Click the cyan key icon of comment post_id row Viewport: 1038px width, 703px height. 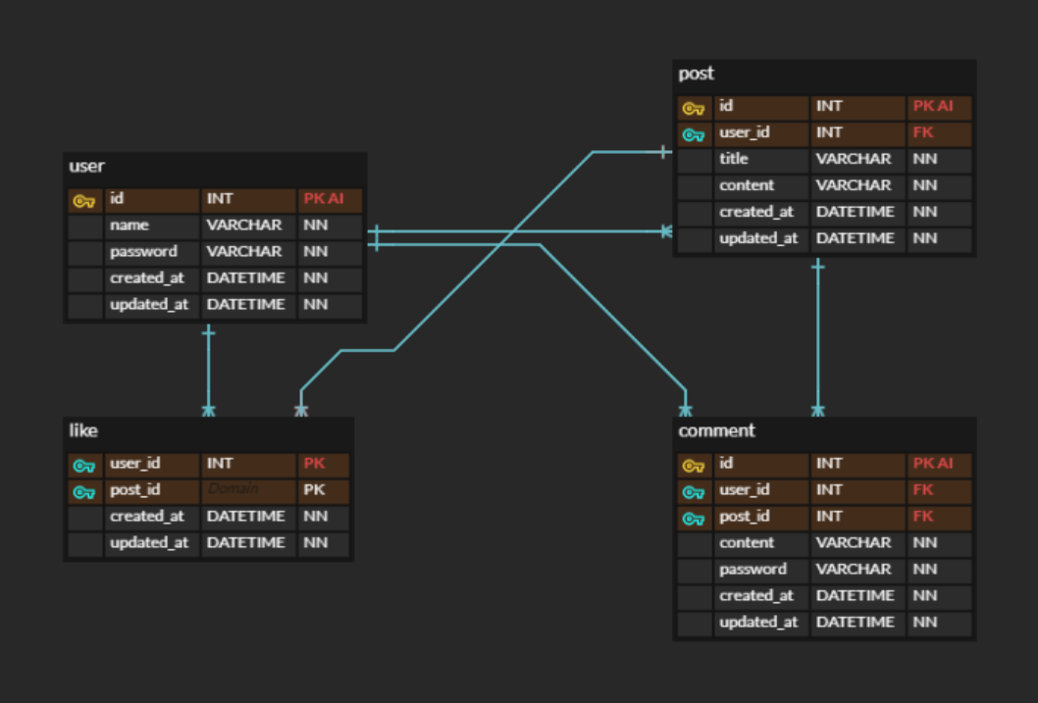pyautogui.click(x=693, y=518)
